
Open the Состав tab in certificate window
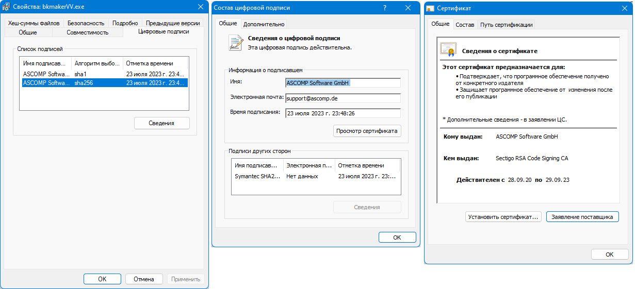pyautogui.click(x=465, y=25)
